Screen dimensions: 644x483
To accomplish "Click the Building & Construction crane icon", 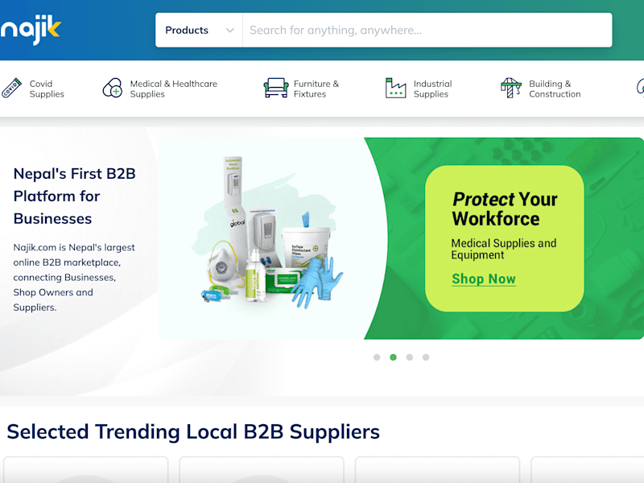I will (x=511, y=88).
